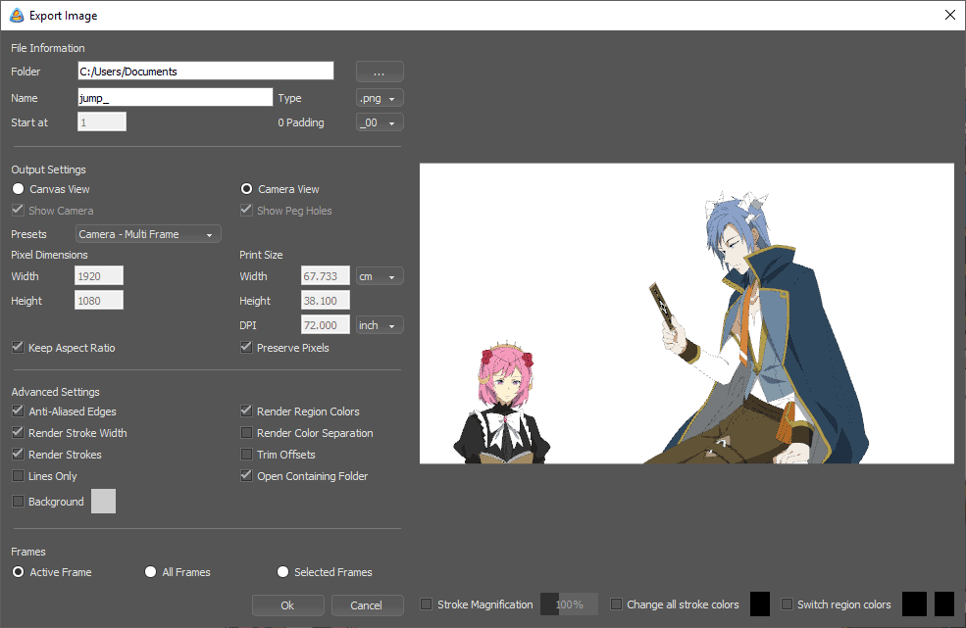
Task: Click the Cancel button
Action: [367, 605]
